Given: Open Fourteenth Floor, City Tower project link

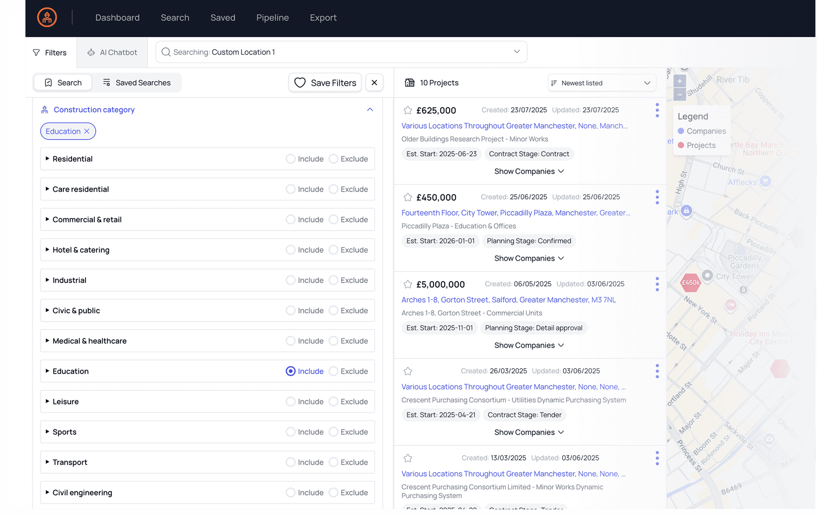Looking at the screenshot, I should coord(515,213).
